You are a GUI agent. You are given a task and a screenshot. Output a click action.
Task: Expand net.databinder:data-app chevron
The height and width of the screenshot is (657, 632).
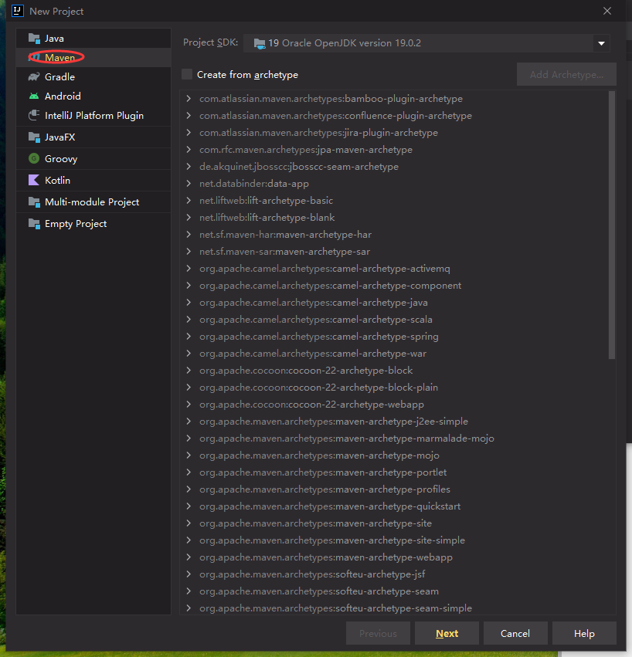click(189, 184)
